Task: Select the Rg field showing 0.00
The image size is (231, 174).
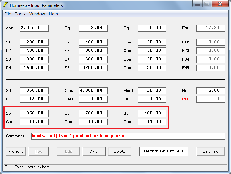Action: (x=152, y=28)
